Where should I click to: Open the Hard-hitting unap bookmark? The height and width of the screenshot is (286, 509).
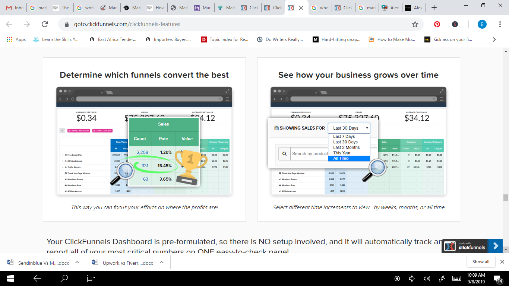[336, 39]
